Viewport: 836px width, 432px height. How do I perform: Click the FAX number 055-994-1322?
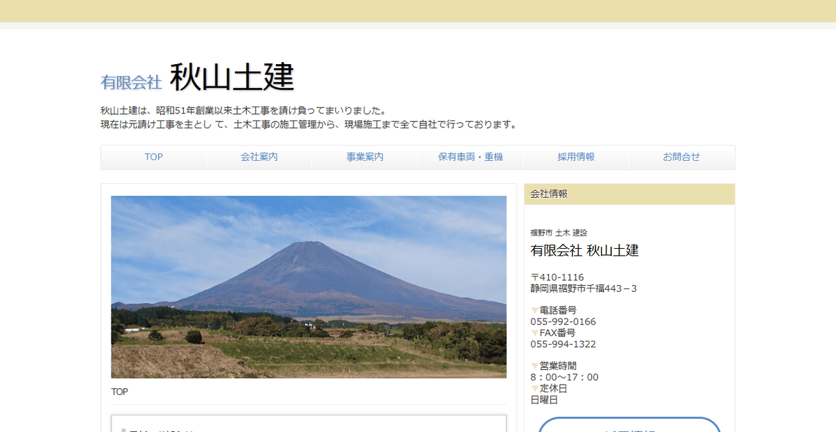point(564,344)
